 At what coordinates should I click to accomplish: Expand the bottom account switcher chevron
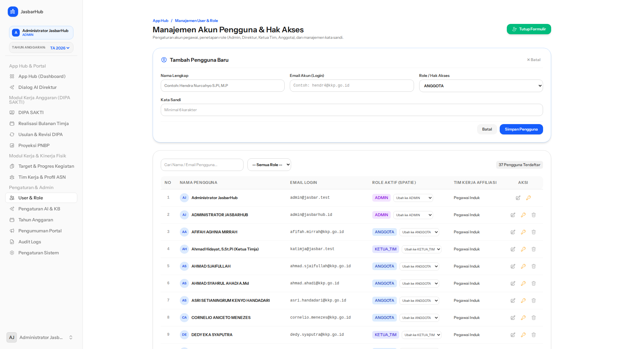(71, 337)
